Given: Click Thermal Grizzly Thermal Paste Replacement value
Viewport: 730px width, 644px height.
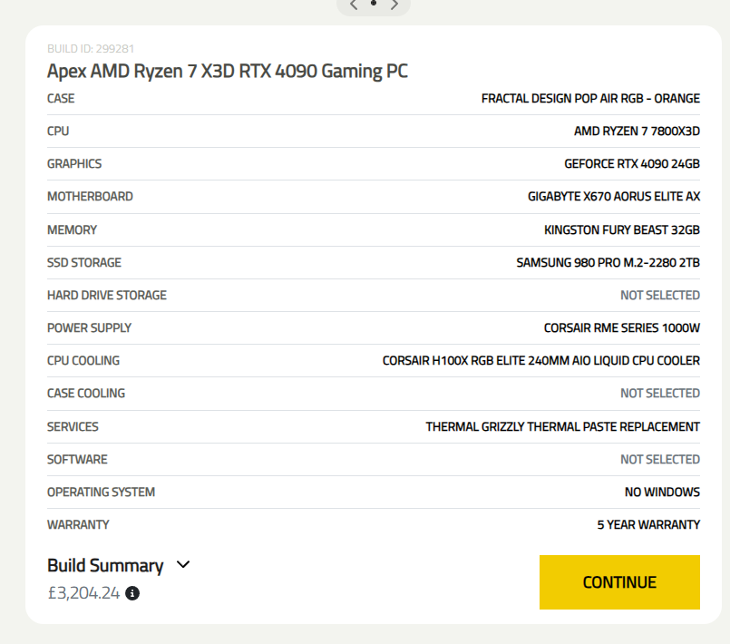Looking at the screenshot, I should pos(562,426).
